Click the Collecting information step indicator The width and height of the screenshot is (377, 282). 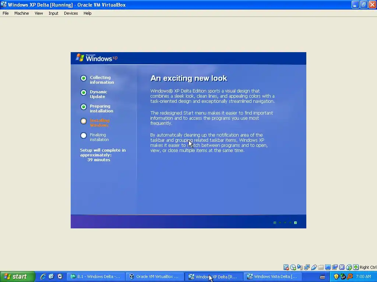(x=84, y=78)
